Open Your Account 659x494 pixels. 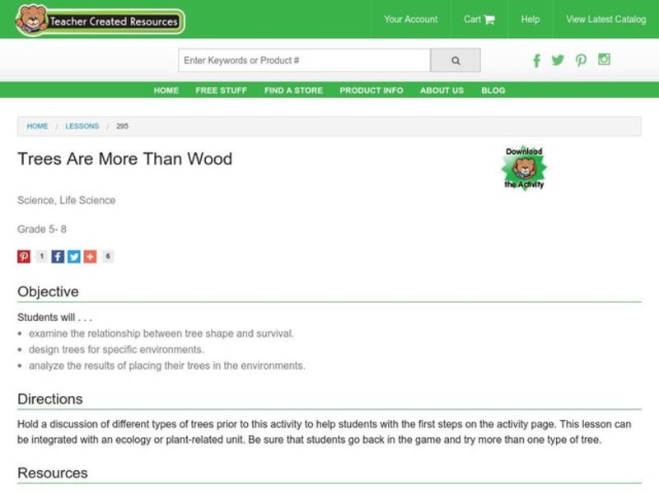(410, 19)
